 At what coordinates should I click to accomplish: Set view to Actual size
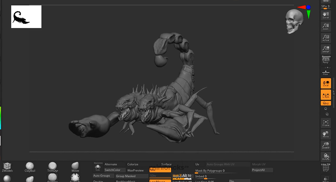click(x=326, y=38)
